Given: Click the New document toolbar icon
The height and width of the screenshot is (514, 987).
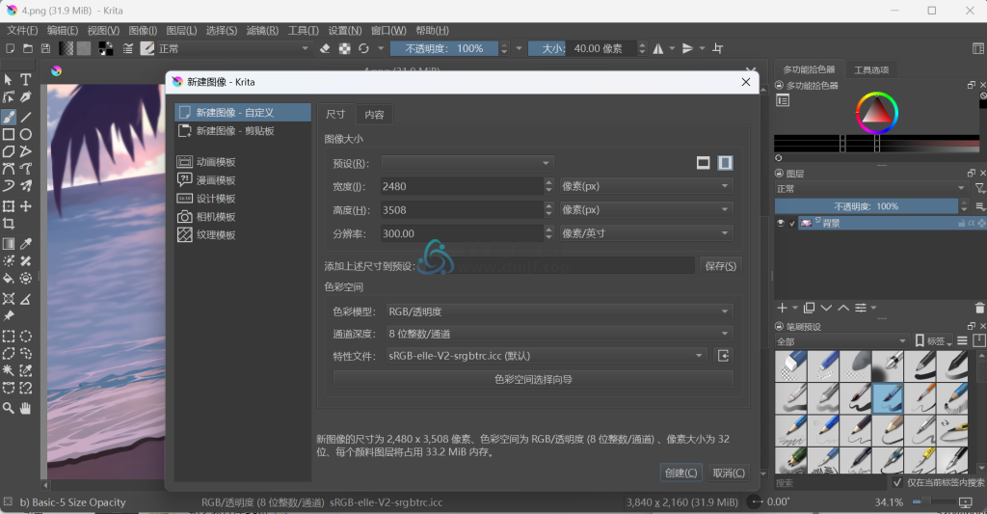Looking at the screenshot, I should click(10, 48).
